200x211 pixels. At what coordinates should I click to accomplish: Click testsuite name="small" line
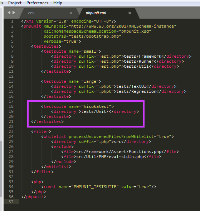(71, 51)
